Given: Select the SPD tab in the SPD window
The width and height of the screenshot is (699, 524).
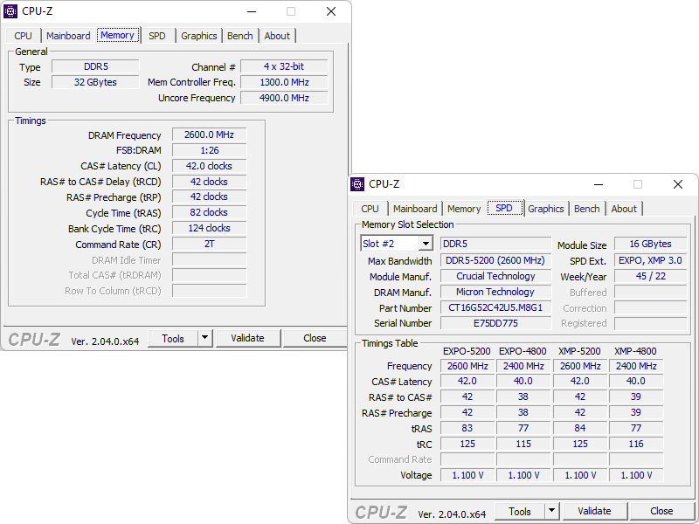Looking at the screenshot, I should [x=504, y=208].
